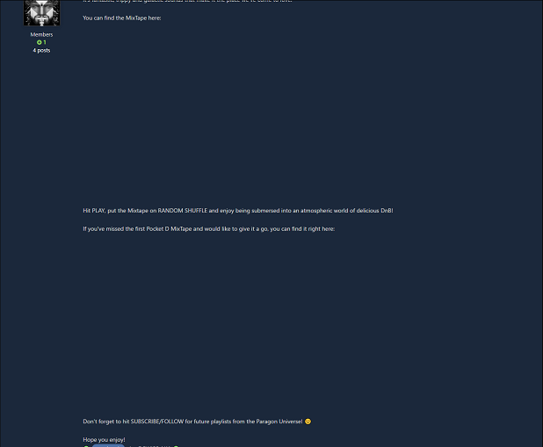The height and width of the screenshot is (447, 543).
Task: Click the green icon right of the reaction names
Action: 176,446
